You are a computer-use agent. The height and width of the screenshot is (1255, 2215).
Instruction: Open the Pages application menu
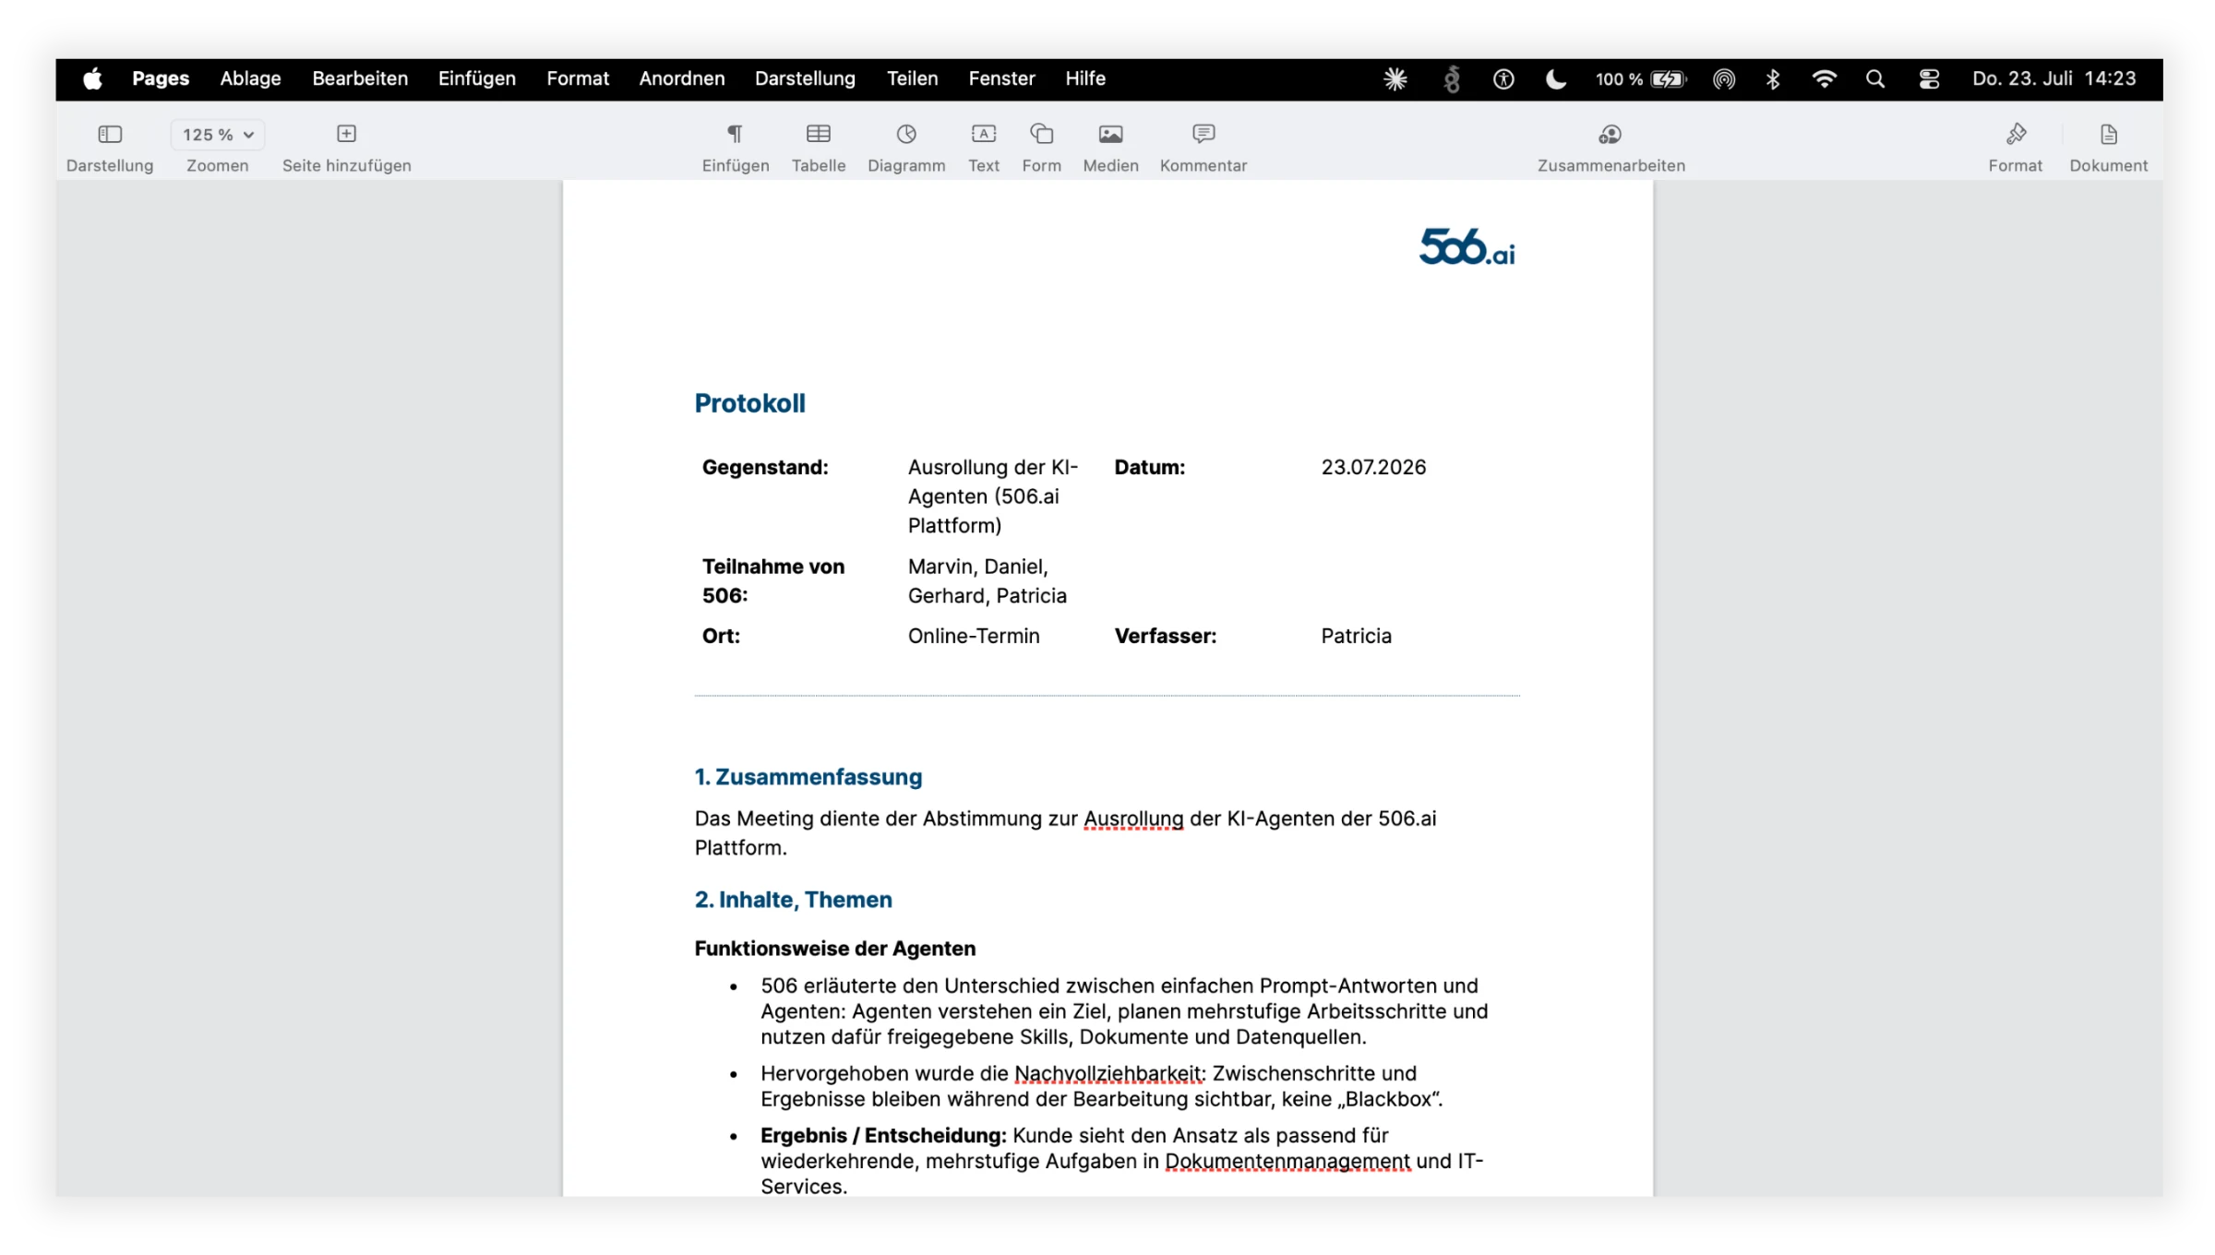(161, 79)
